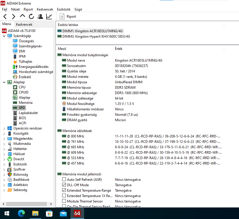239x219 pixels.
Task: Expand the Hálózat node
Action: [x=4, y=154]
